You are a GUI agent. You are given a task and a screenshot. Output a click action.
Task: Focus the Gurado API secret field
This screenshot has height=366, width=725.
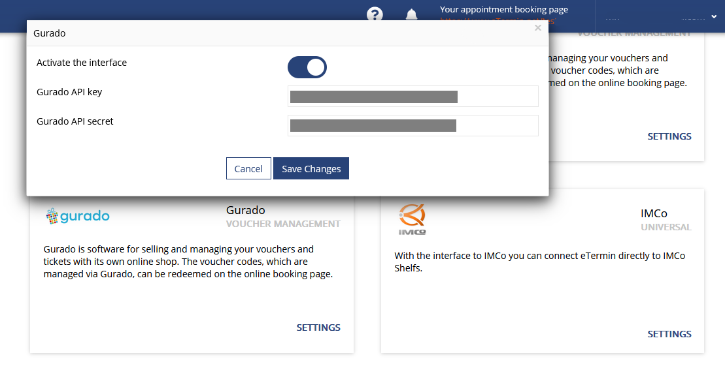[x=413, y=125]
